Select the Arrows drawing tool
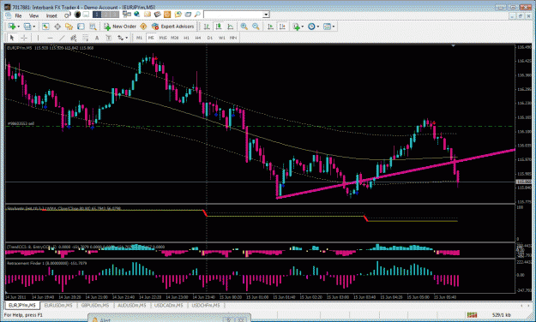 pyautogui.click(x=120, y=38)
